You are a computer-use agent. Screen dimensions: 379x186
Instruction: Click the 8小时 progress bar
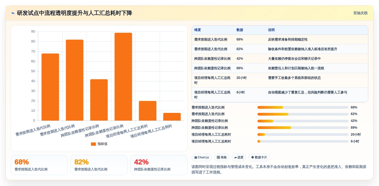tap(303, 141)
